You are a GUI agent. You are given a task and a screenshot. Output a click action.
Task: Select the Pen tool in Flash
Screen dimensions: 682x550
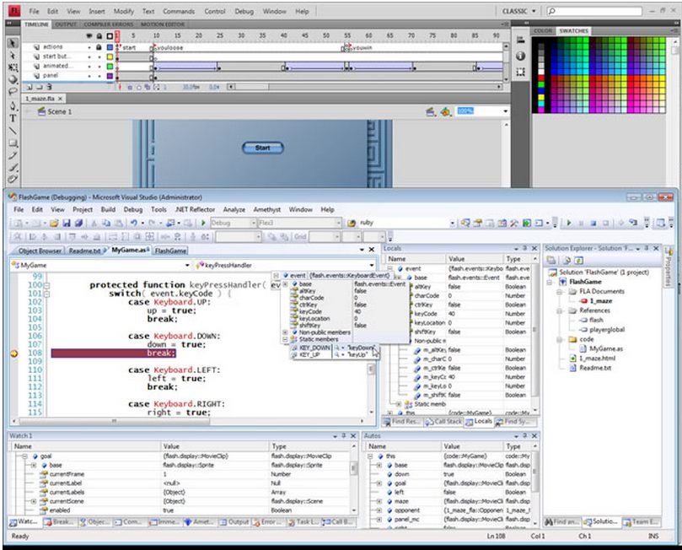coord(13,105)
